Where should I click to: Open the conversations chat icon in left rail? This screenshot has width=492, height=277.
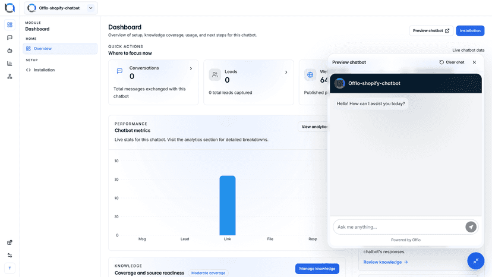point(10,37)
